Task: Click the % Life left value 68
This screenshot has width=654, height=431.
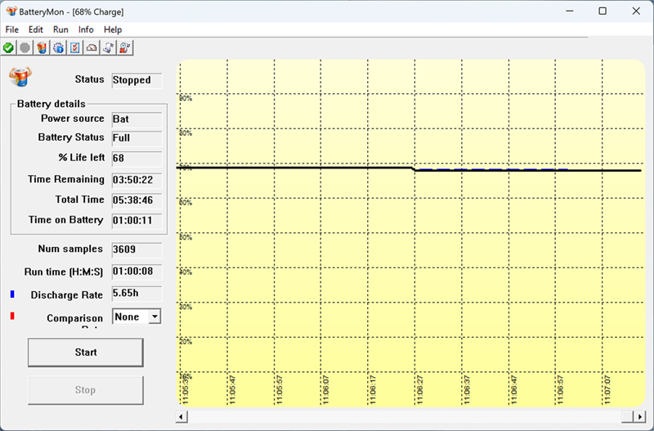Action: click(137, 159)
